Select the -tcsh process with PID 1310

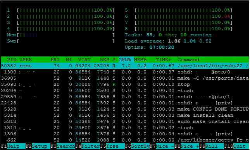125,128
